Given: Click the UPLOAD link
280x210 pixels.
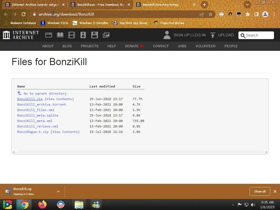Looking at the screenshot, I should 226,35.
